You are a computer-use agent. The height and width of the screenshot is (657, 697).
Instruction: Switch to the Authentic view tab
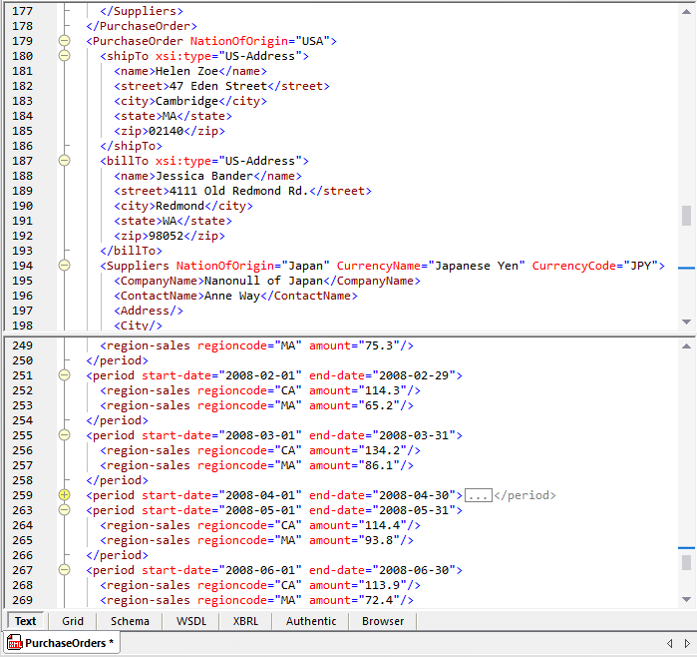pos(311,621)
